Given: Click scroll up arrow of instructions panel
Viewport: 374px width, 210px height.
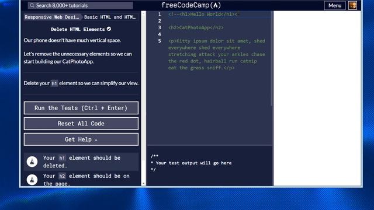Looking at the screenshot, I should click(143, 13).
